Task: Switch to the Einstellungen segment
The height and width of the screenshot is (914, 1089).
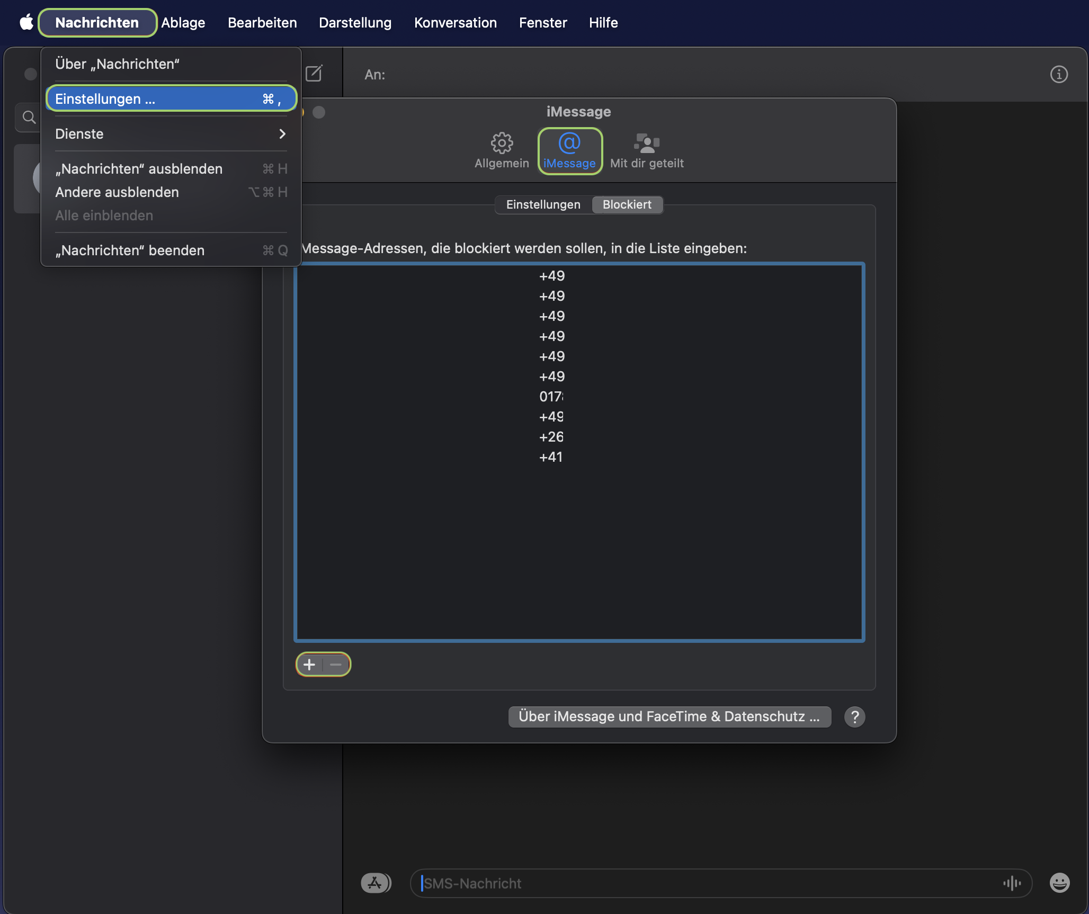Action: (543, 205)
